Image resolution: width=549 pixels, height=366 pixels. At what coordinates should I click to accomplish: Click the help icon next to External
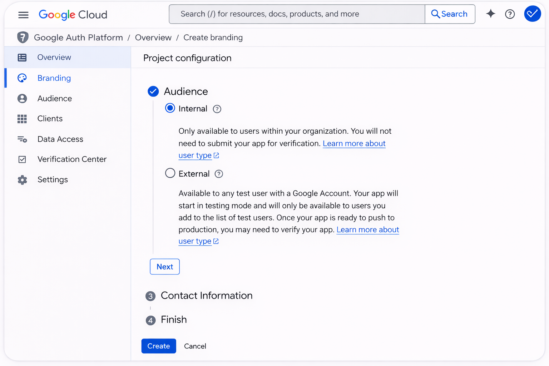coord(219,174)
